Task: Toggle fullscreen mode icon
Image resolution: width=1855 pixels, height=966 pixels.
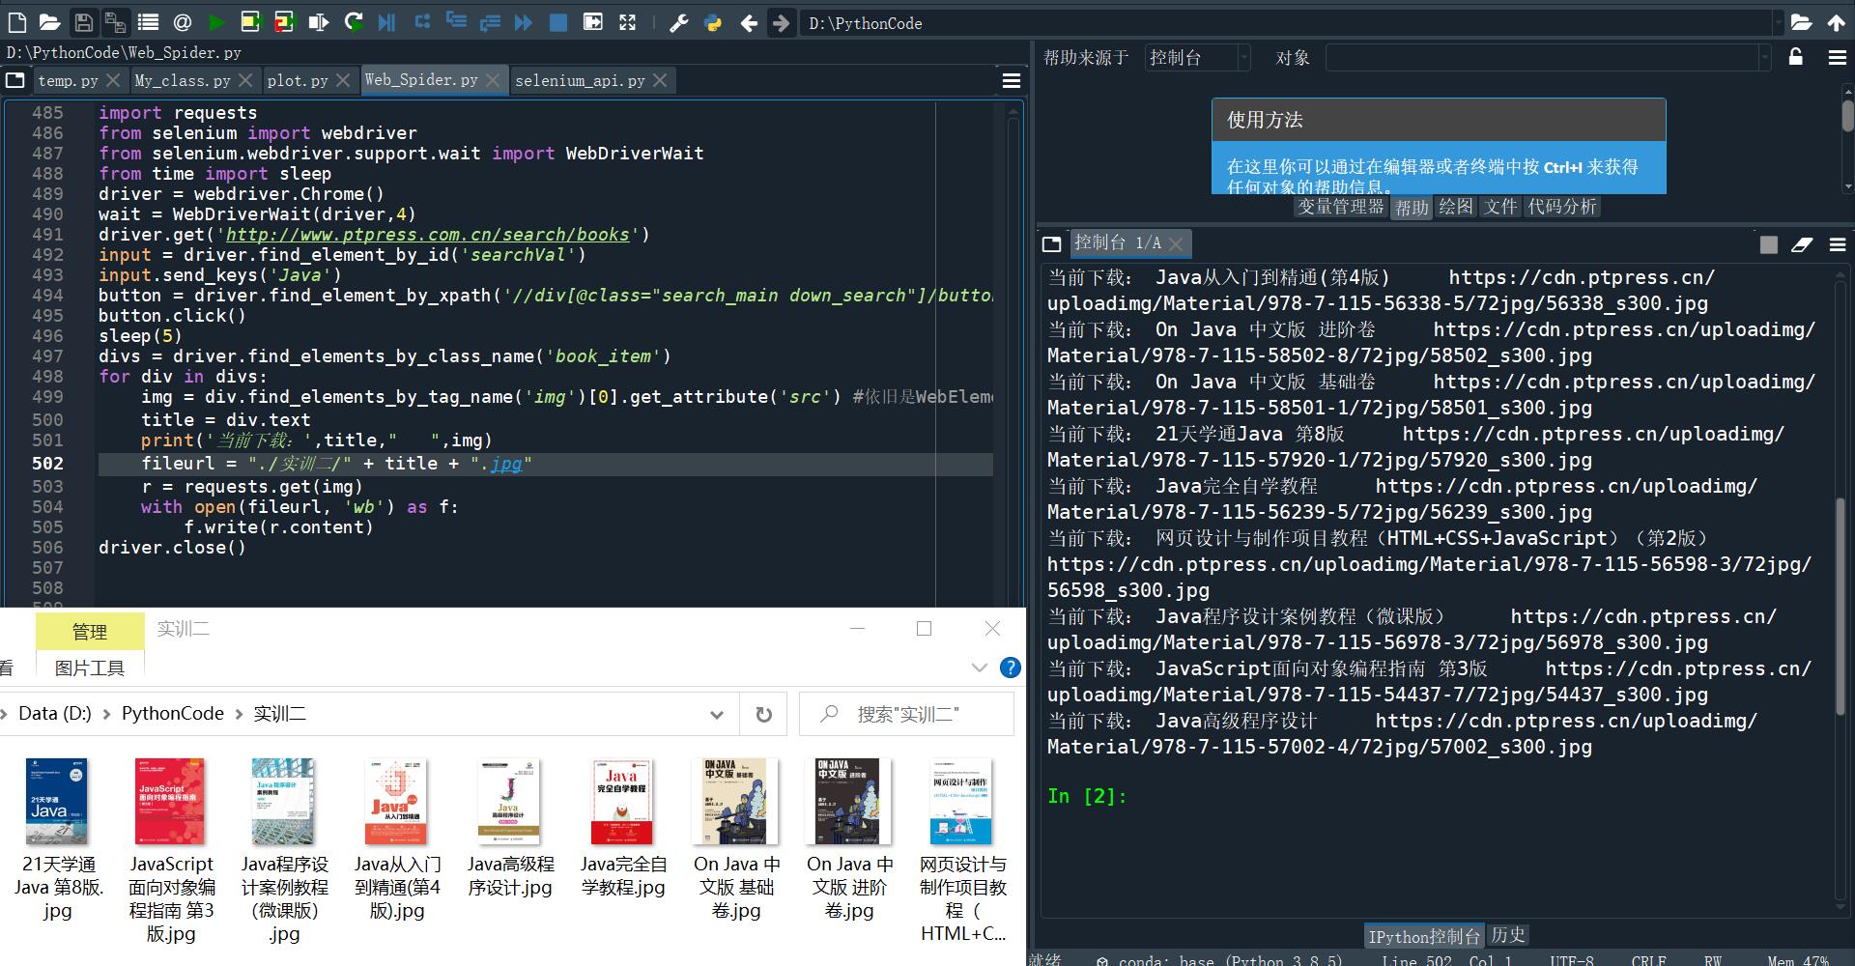Action: 628,22
